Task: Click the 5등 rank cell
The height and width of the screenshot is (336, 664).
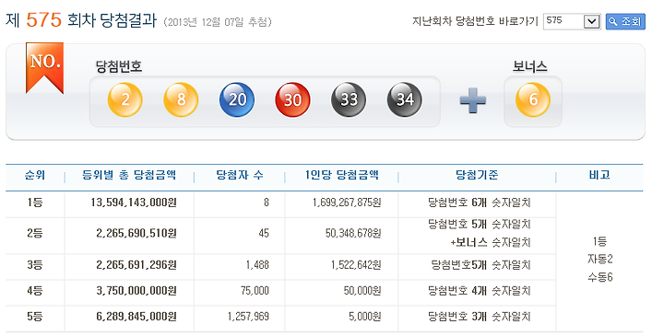Action: coord(35,317)
